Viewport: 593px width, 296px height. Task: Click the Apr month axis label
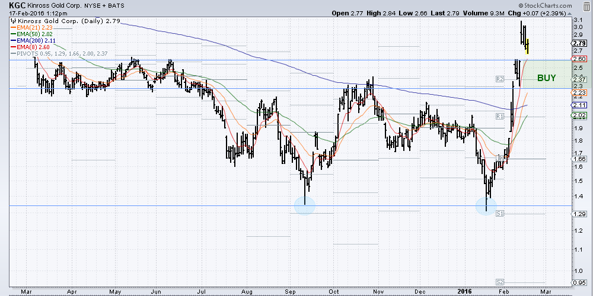coord(72,292)
